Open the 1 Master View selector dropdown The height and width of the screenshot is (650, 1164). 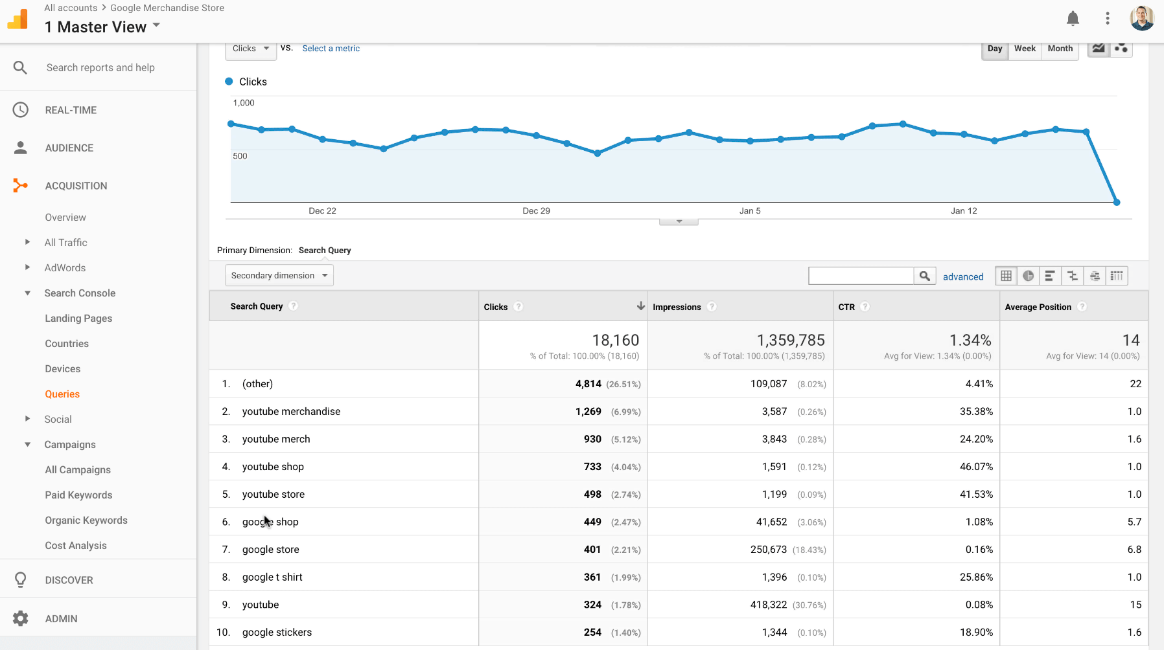[x=102, y=27]
